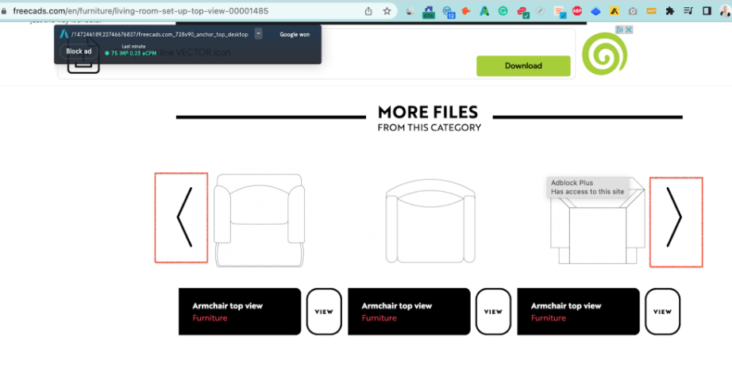Image resolution: width=732 pixels, height=376 pixels.
Task: Click the VIEW button for middle armchair
Action: (493, 312)
